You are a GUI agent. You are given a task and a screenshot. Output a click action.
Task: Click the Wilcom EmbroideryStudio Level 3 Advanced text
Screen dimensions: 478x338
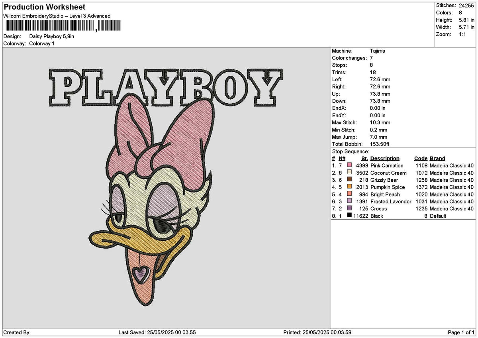[x=57, y=16]
